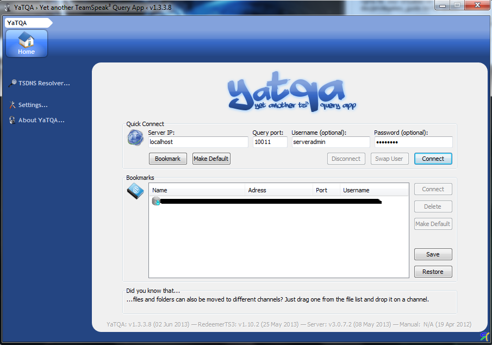Click the YaTQA logo image
The height and width of the screenshot is (345, 492).
click(291, 91)
